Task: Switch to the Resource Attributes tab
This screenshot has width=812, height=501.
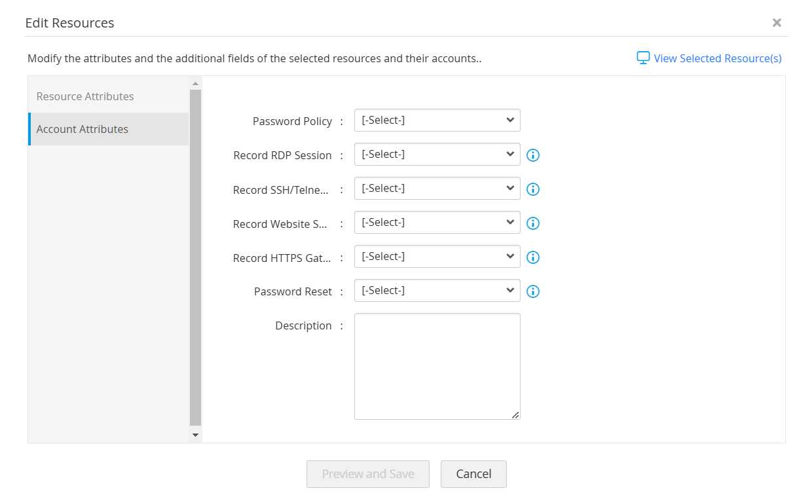Action: pos(85,96)
